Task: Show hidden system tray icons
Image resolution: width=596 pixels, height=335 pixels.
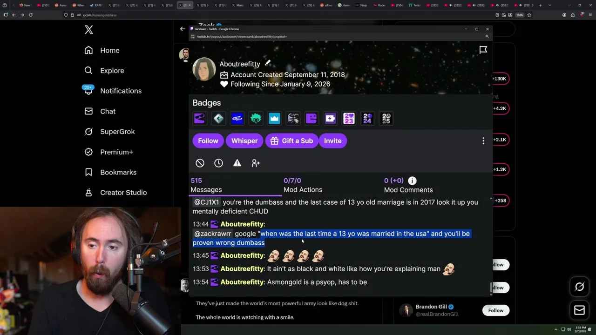Action: pos(555,329)
